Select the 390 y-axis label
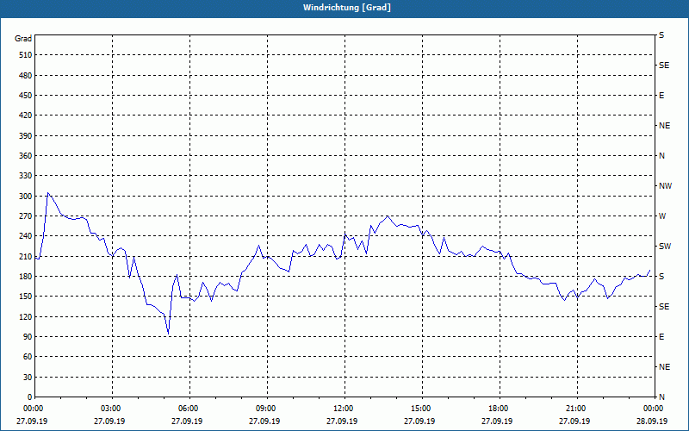 pos(26,136)
